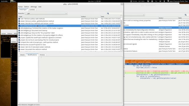Select background commit ending 'screenshot feature'

coord(157,51)
